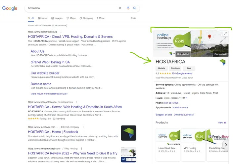The image size is (233, 164).
Task: Open three-dot menu beside hostafrica.co.za result
Action: (x=61, y=32)
